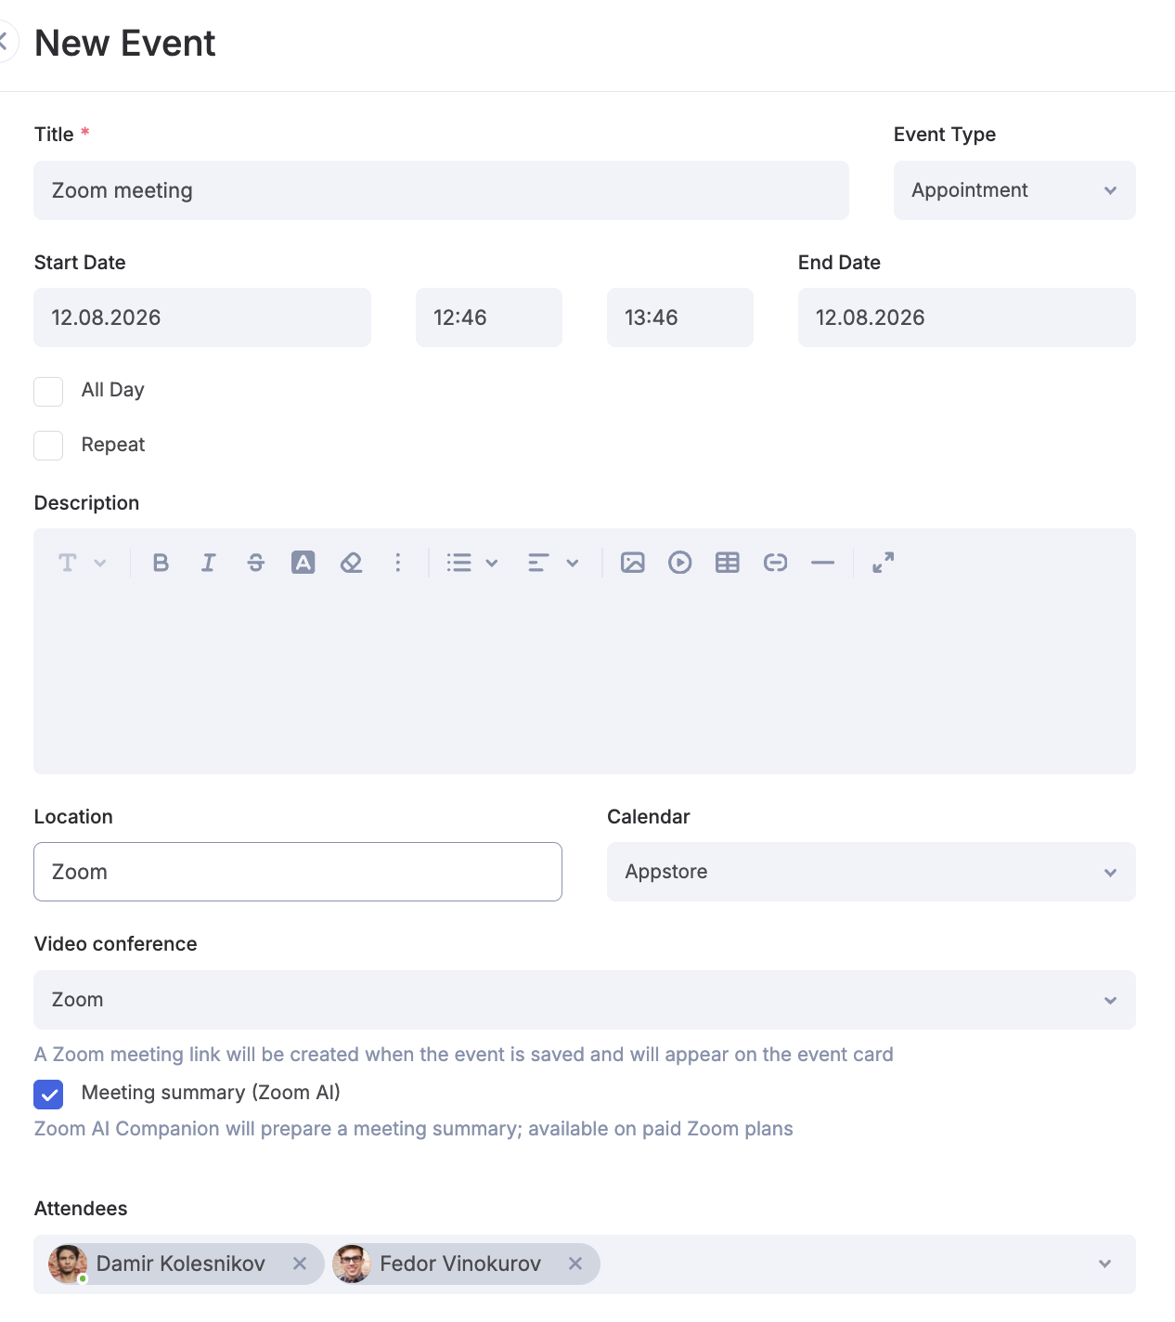Screen dimensions: 1175x1322
Task: Expand the text style chevron
Action: point(100,563)
